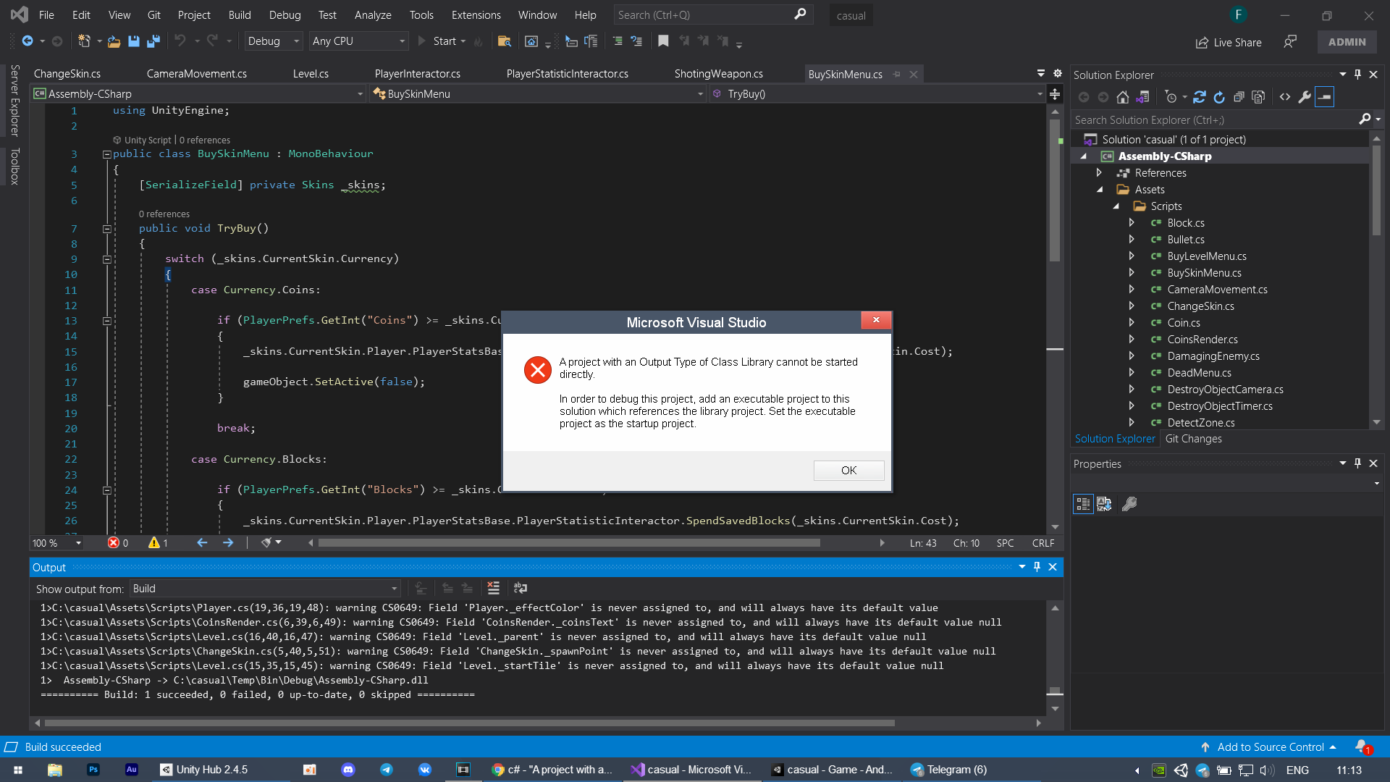Close the Microsoft Visual Studio error dialog
This screenshot has height=782, width=1390.
coord(876,320)
